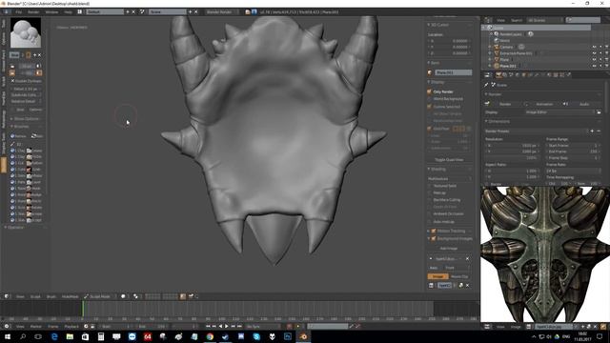Image resolution: width=610 pixels, height=343 pixels.
Task: Select Plane.001 object in outliner
Action: pos(508,66)
